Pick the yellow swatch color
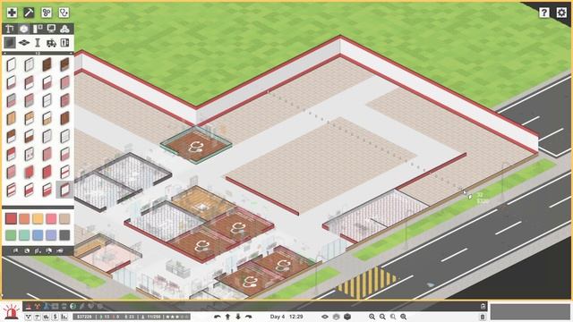This screenshot has width=573, height=322. [38, 218]
